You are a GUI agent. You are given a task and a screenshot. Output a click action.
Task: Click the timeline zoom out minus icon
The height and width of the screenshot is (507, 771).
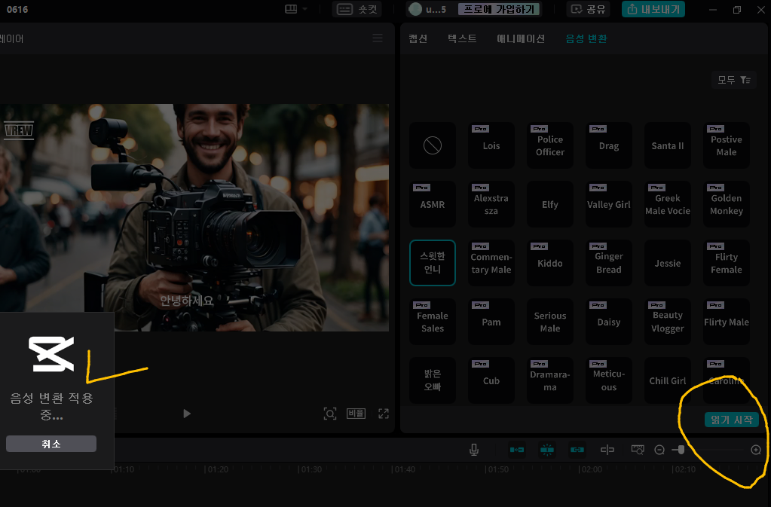pos(659,450)
